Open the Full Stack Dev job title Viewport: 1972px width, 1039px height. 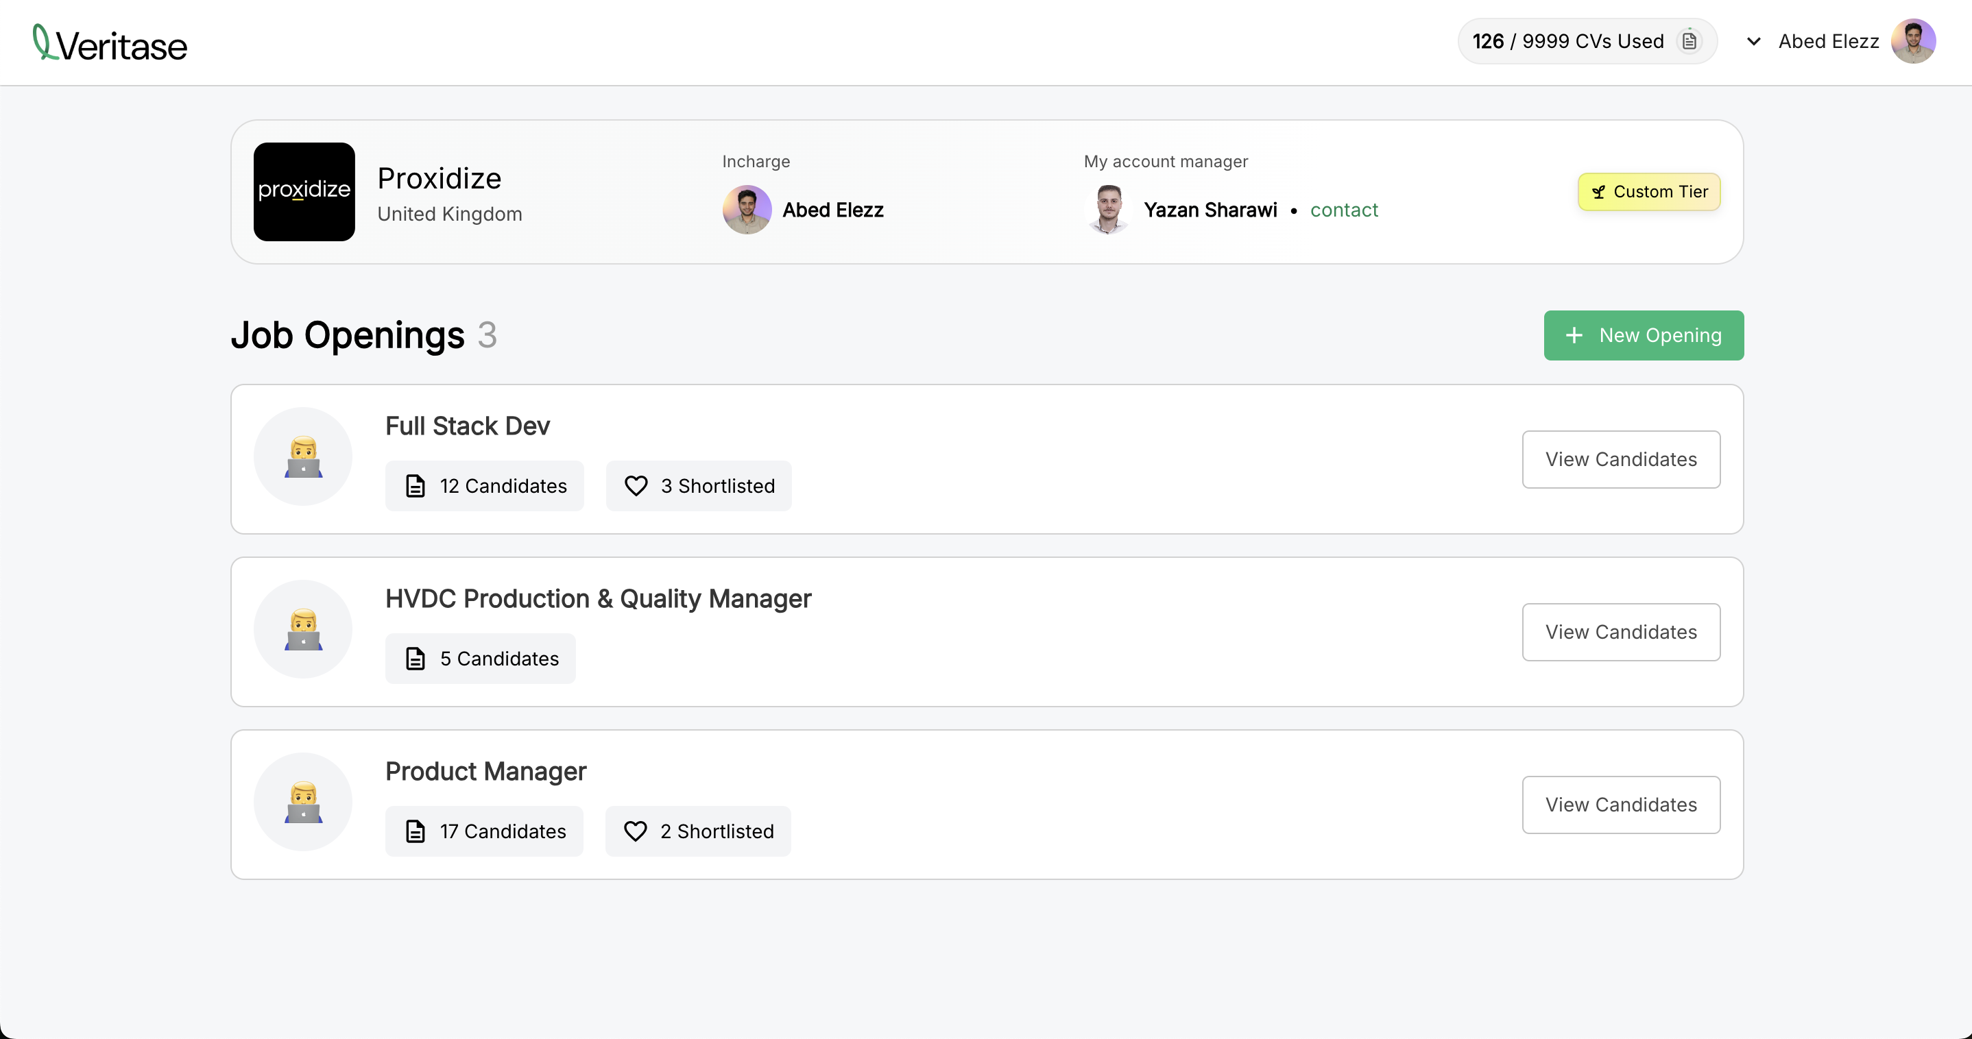(467, 426)
